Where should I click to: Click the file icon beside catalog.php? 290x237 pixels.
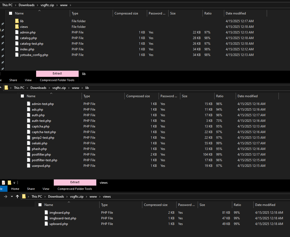click(x=17, y=38)
